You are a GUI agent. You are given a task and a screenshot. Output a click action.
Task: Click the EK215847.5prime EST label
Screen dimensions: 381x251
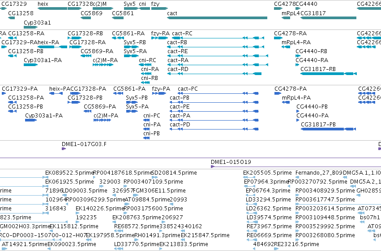(205, 235)
